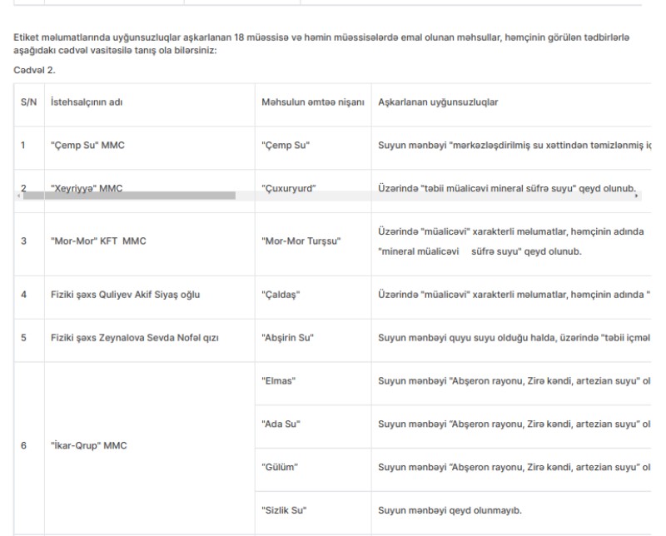Select the "Çaldaş" trademark cell
Screen dimensions: 666x536
[x=280, y=293]
